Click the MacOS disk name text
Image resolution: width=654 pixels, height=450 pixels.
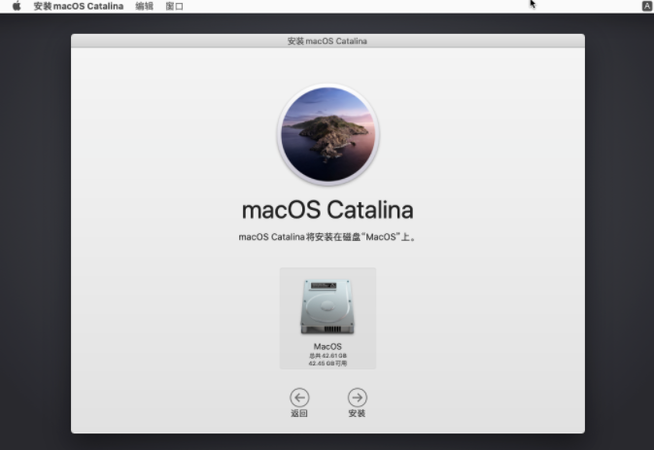[327, 347]
